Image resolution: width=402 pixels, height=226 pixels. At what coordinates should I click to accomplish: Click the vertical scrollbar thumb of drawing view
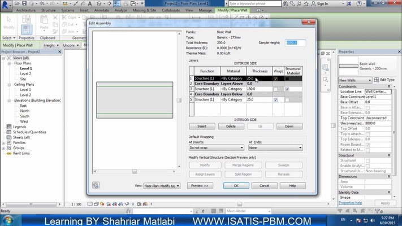(x=333, y=125)
